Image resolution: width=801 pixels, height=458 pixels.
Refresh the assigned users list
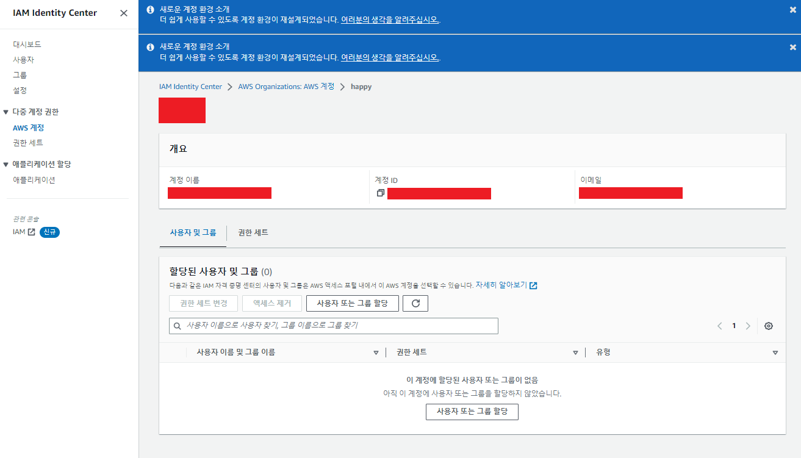point(415,303)
